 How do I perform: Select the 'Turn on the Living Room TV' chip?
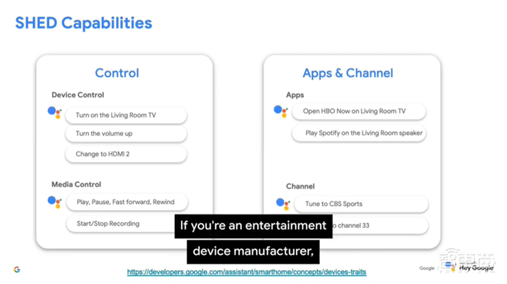pyautogui.click(x=125, y=115)
